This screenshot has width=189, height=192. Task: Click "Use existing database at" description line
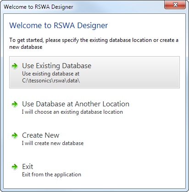tap(50, 74)
